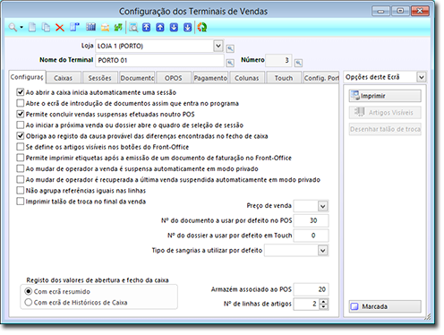Click the Marcada button
Image resolution: width=444 pixels, height=335 pixels.
click(x=385, y=306)
